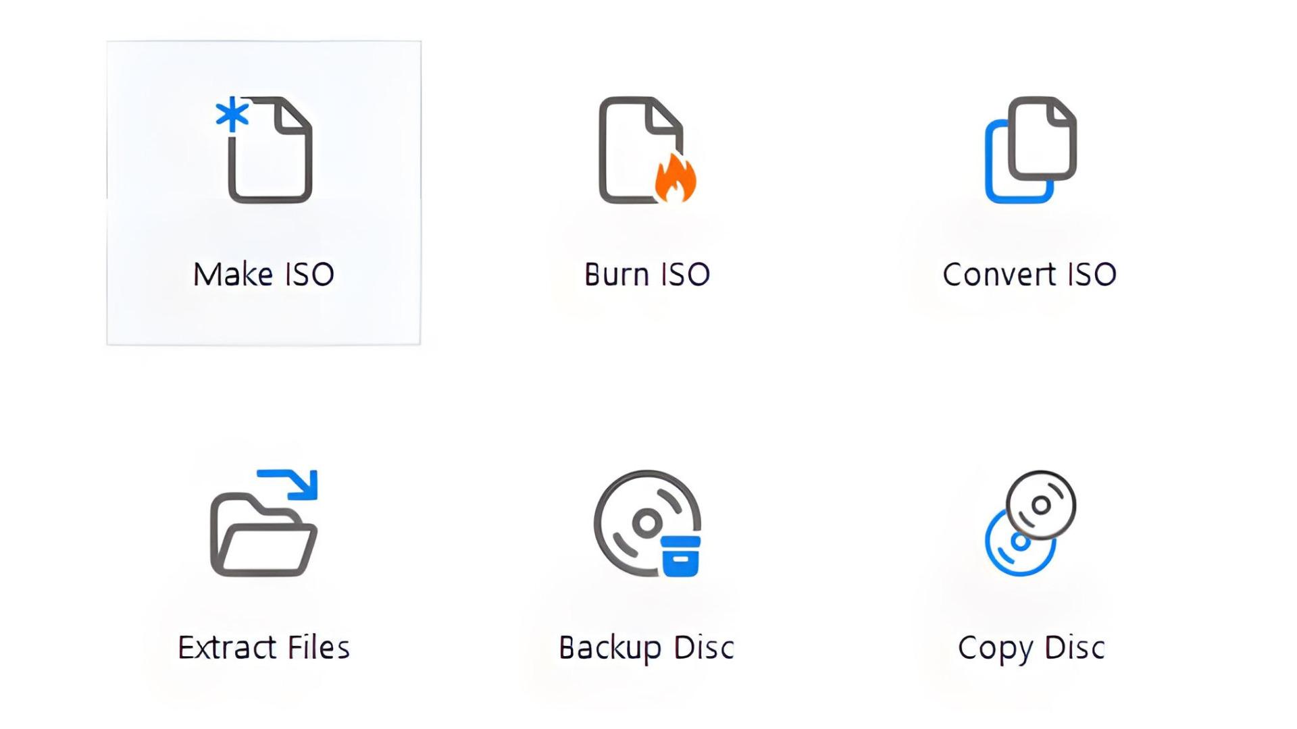Click the Copy Disc dual-disc icon
Screen dimensions: 1297x729
[1031, 523]
